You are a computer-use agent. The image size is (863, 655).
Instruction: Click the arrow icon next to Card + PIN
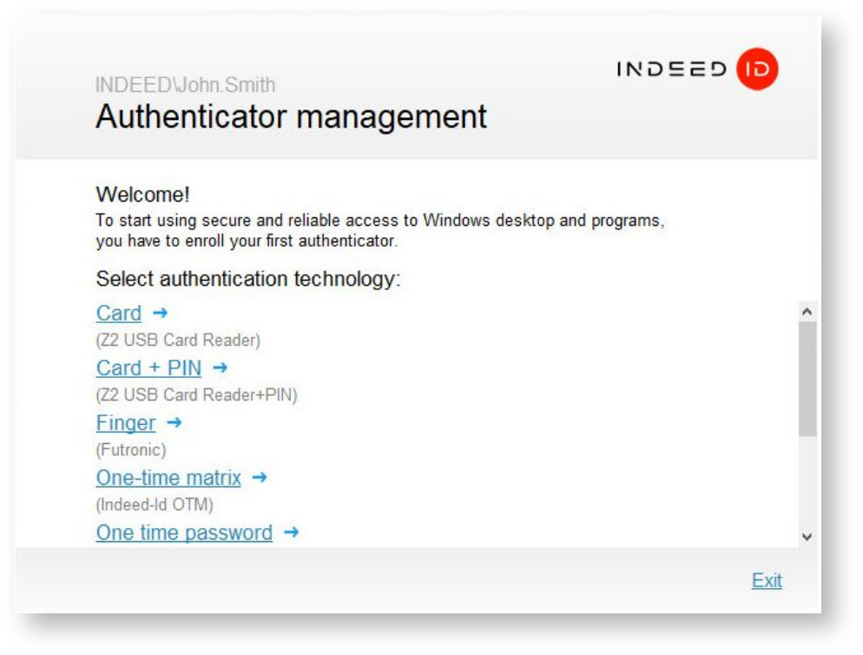click(220, 368)
